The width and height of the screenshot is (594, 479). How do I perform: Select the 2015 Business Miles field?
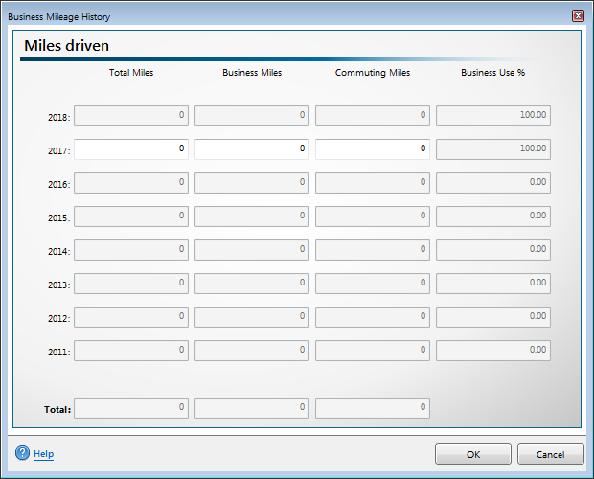point(252,217)
